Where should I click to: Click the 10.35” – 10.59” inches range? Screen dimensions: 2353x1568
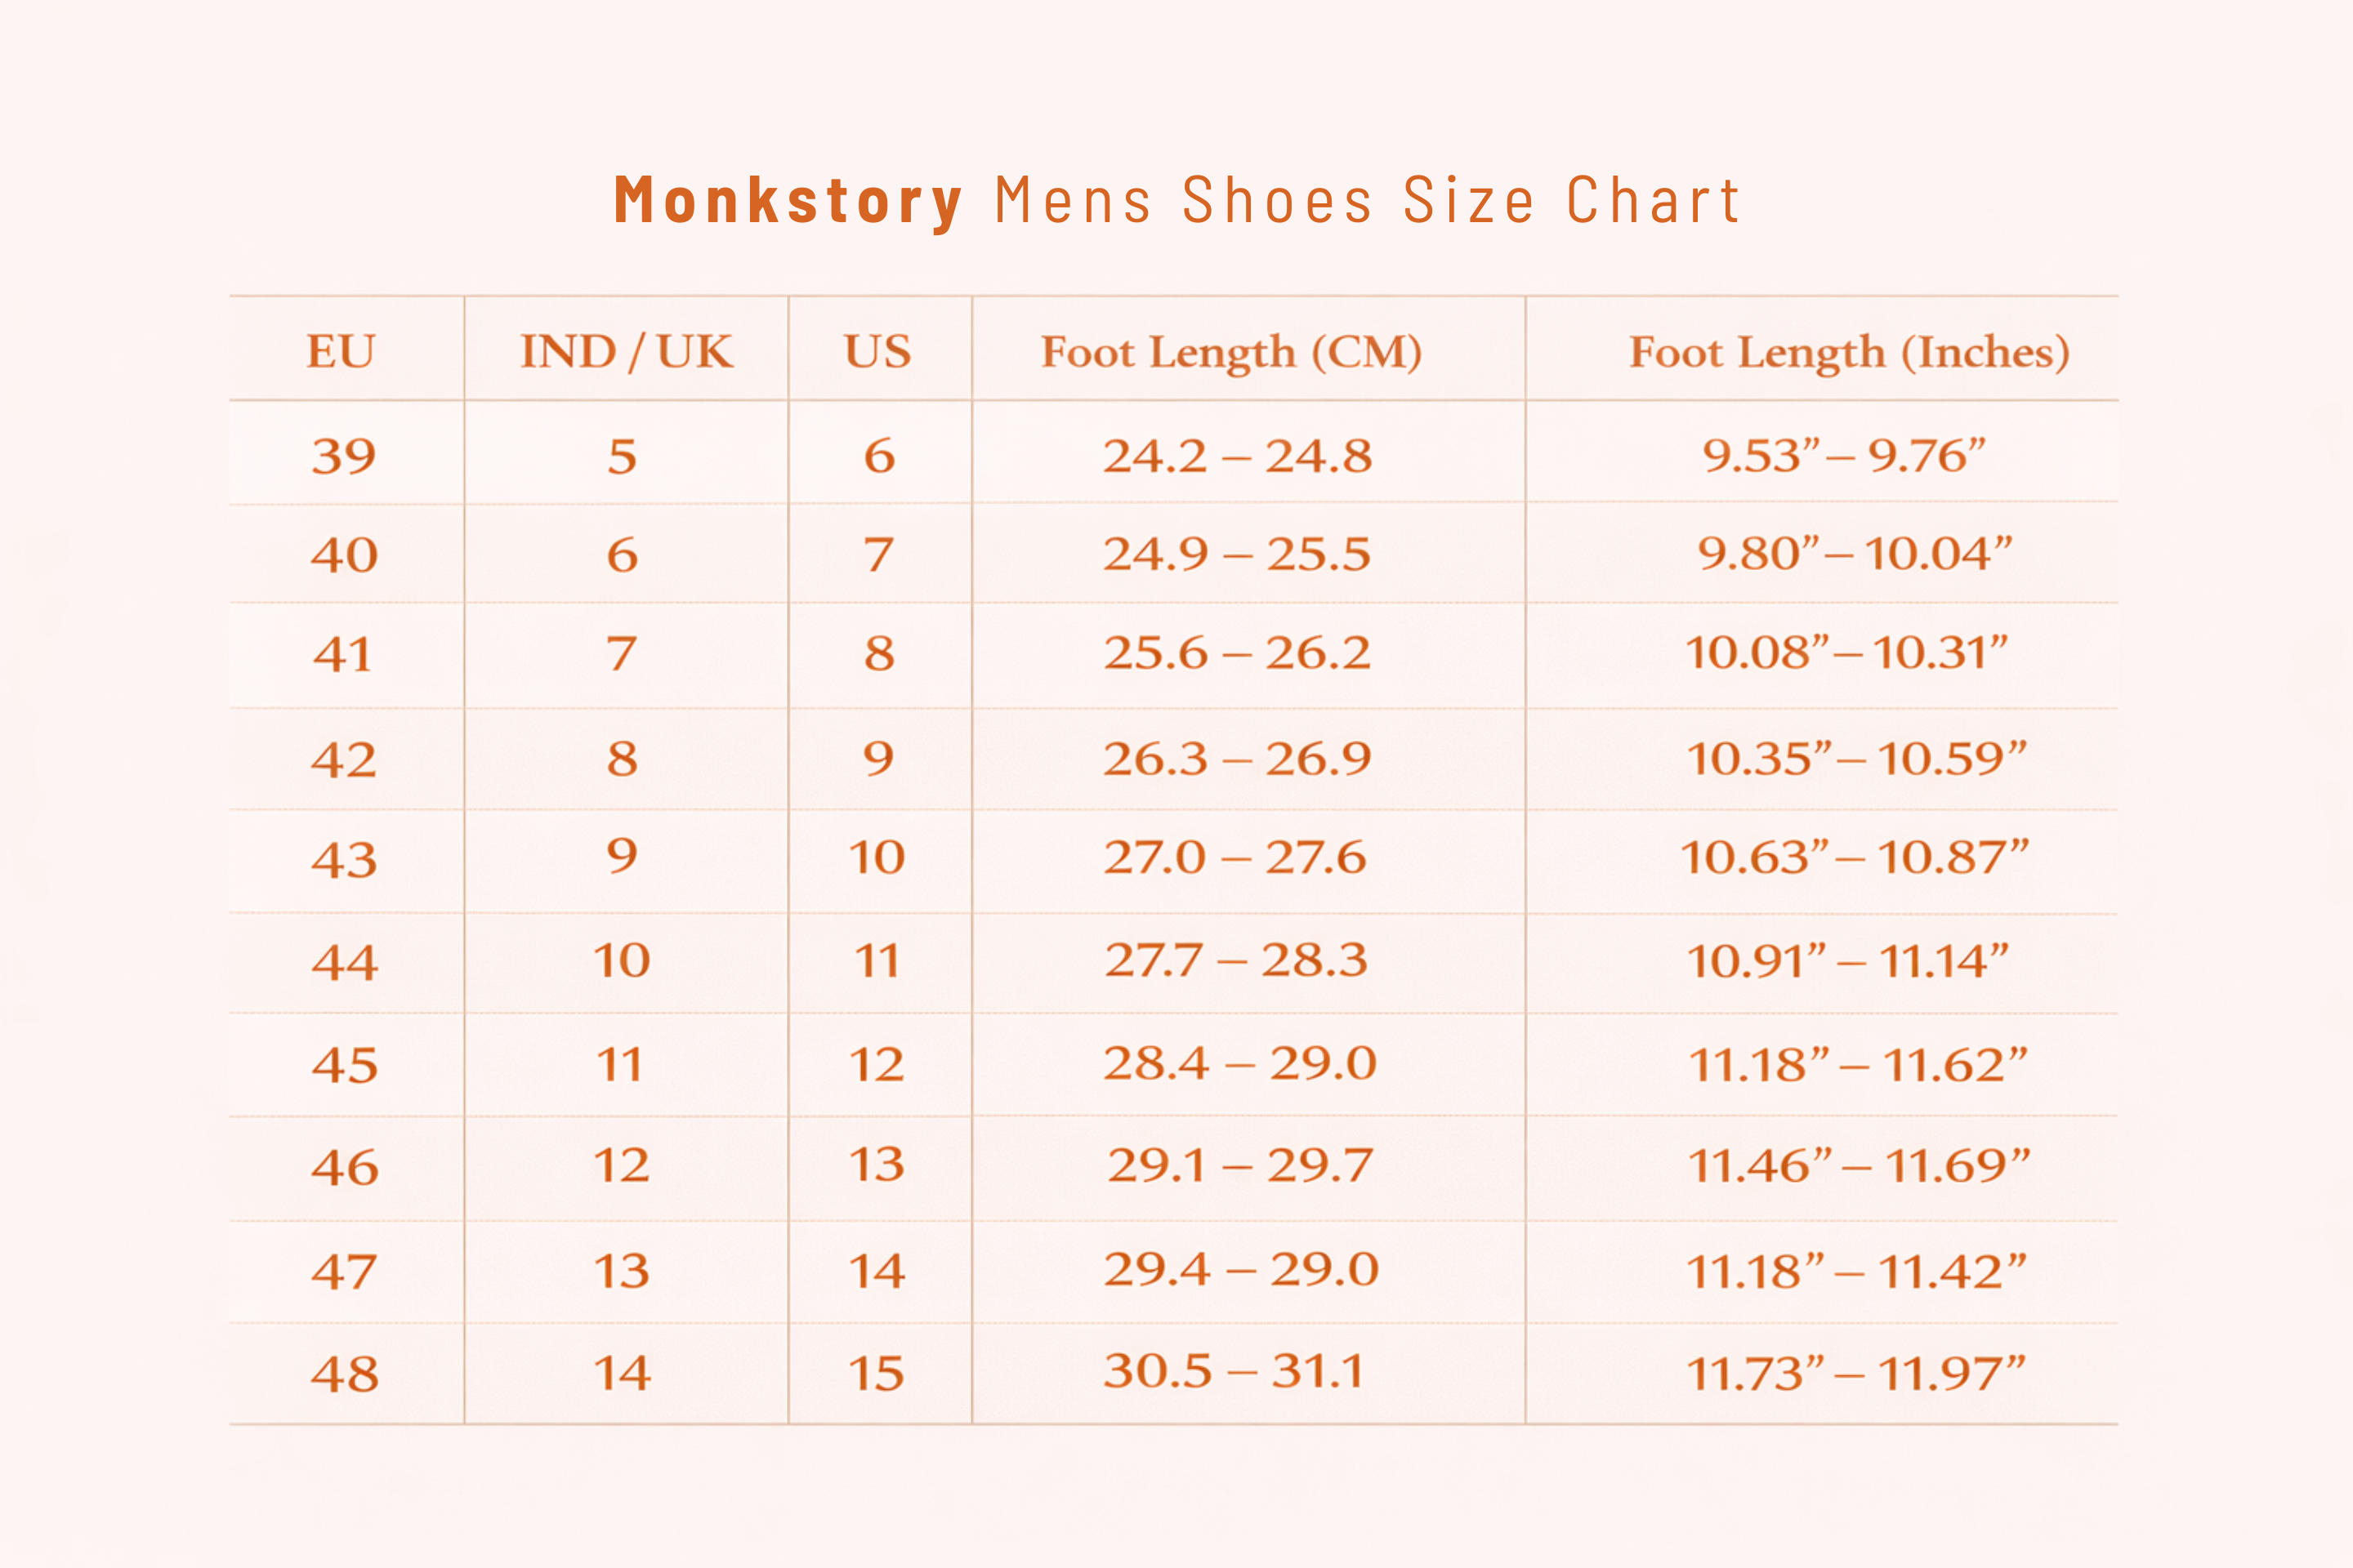coord(1857,759)
